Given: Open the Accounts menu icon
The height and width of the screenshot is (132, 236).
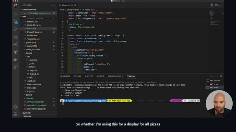Looking at the screenshot, I should click(x=15, y=107).
